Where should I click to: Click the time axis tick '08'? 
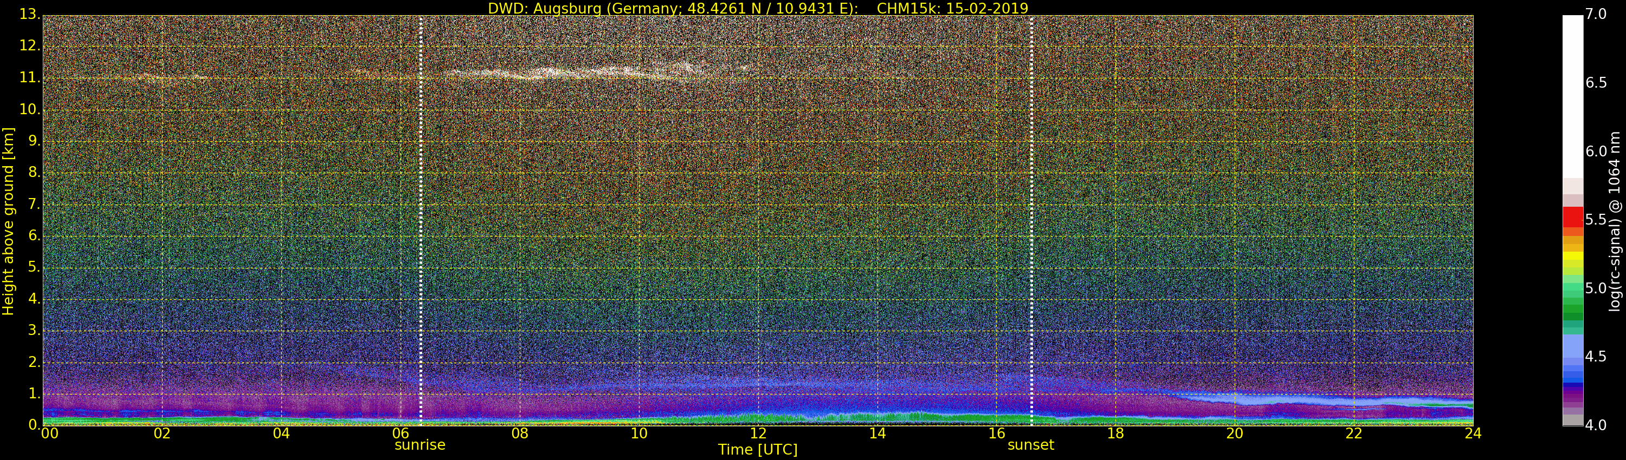(x=519, y=433)
